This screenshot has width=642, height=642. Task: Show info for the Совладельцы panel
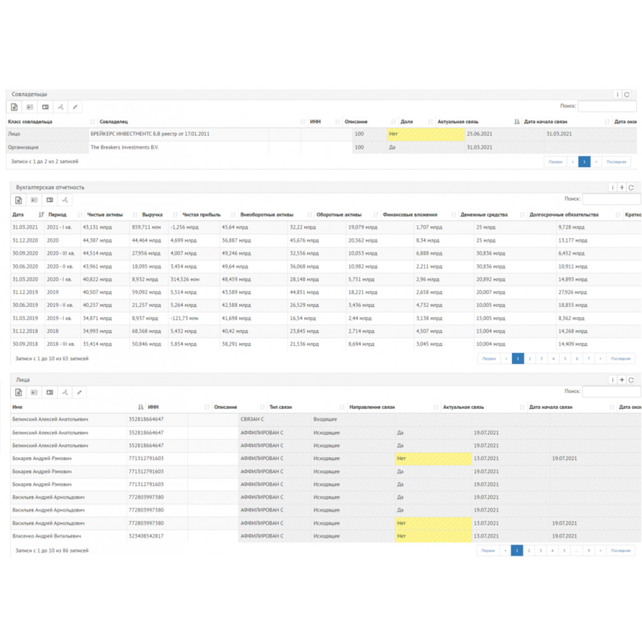[x=617, y=95]
